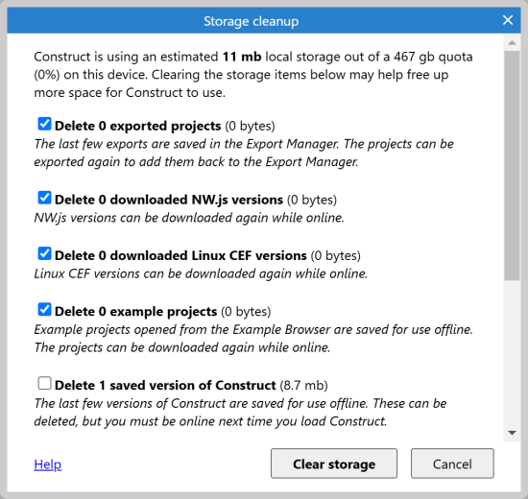The height and width of the screenshot is (499, 528).
Task: Click the scrollbar up arrow
Action: point(512,43)
